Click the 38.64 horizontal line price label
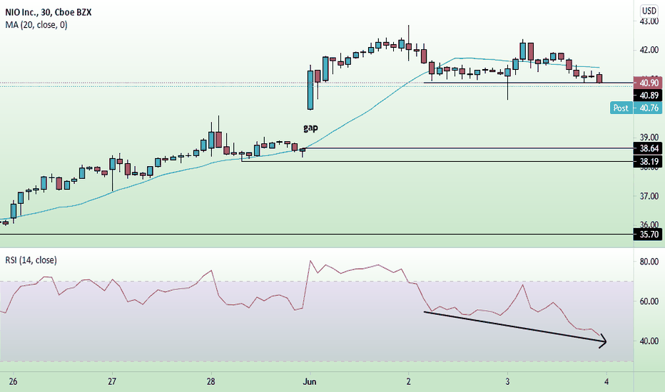 (648, 148)
